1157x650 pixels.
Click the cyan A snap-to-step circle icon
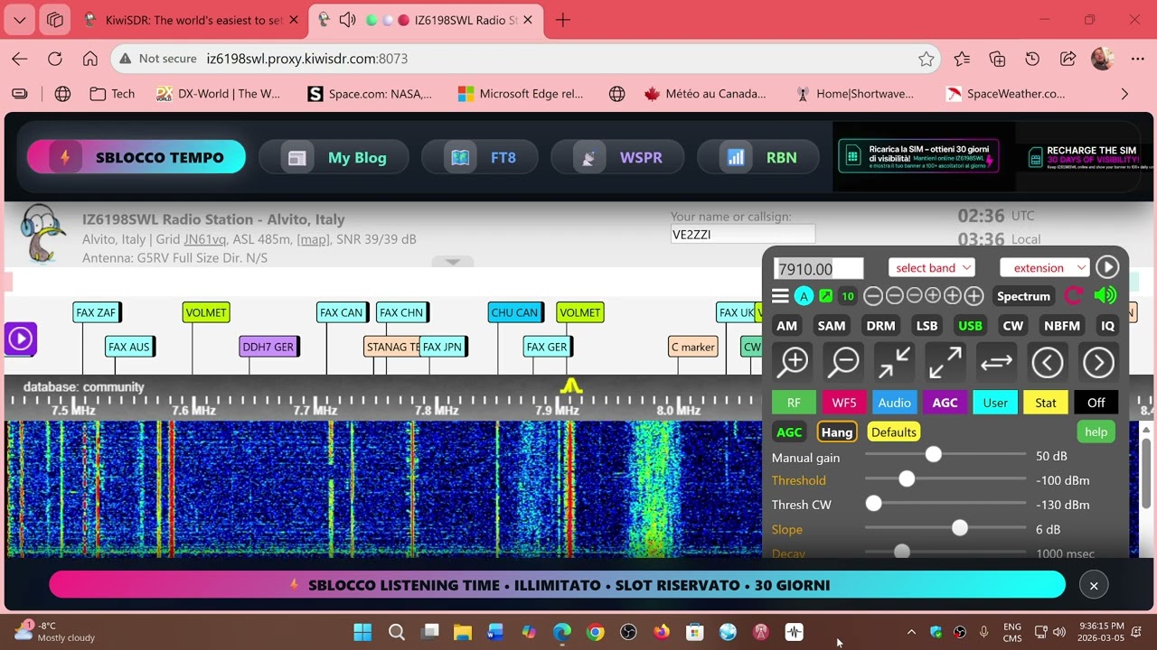(x=804, y=296)
